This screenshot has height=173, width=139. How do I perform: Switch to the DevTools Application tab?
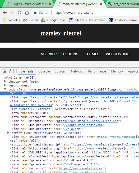click(x=133, y=71)
